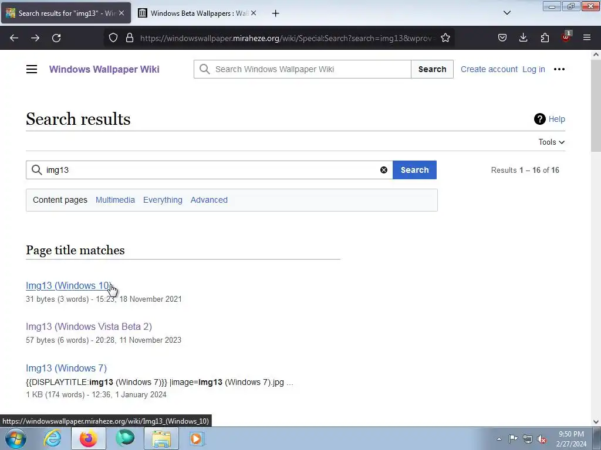This screenshot has width=601, height=450.
Task: Focus the top wiki search field
Action: pyautogui.click(x=302, y=69)
